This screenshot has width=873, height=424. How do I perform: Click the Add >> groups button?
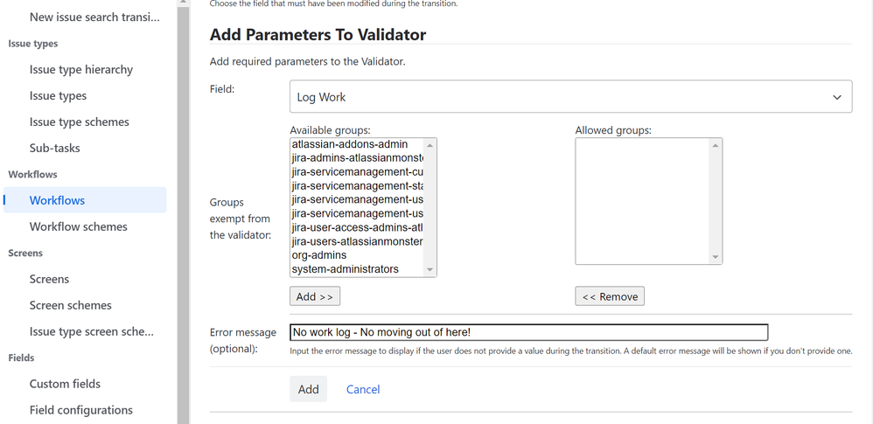coord(315,296)
